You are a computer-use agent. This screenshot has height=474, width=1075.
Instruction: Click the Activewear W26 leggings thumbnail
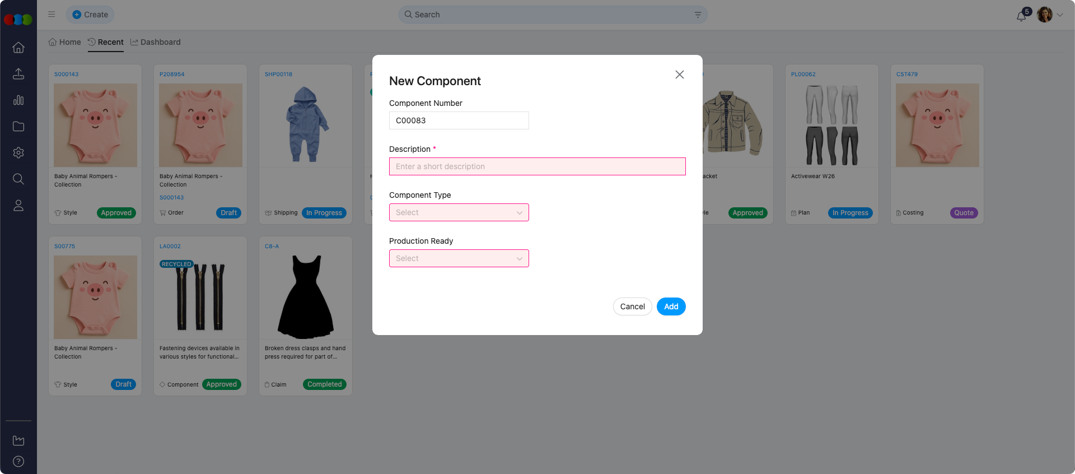[x=832, y=125]
